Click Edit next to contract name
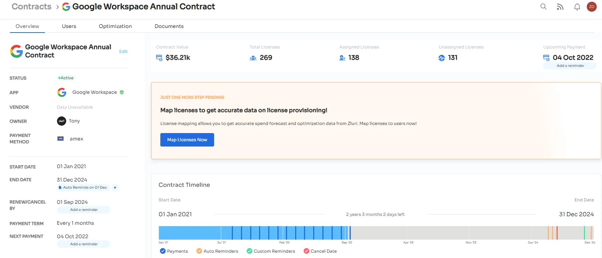The width and height of the screenshot is (602, 258). tap(124, 52)
